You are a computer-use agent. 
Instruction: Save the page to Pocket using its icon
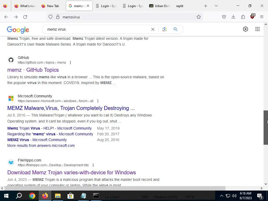[224, 17]
